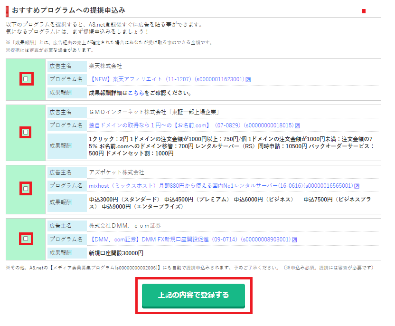Click the プログラム名 label in the 楽天 row

pyautogui.click(x=66, y=79)
